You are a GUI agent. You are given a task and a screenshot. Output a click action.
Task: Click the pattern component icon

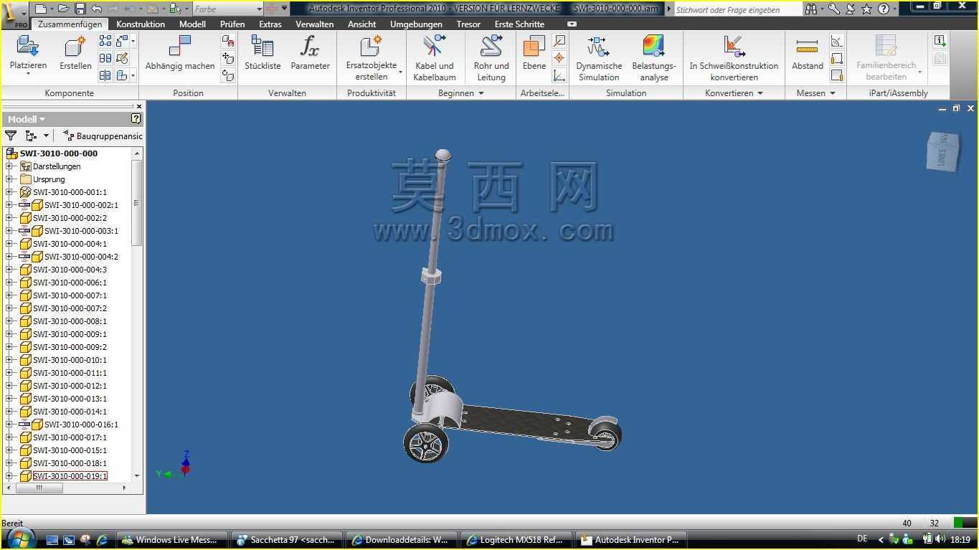tap(105, 41)
